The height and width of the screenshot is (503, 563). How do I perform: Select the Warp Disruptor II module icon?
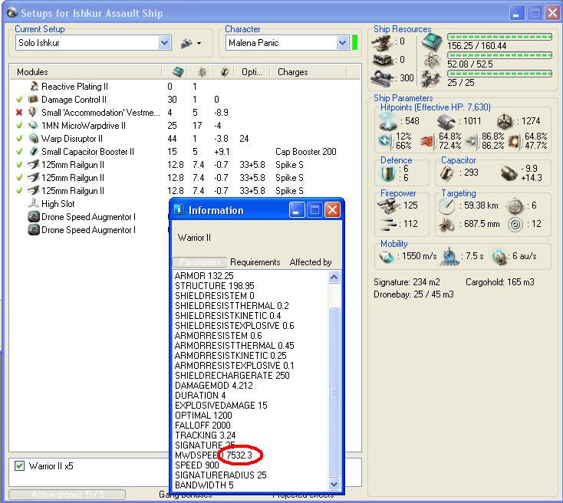(x=34, y=138)
